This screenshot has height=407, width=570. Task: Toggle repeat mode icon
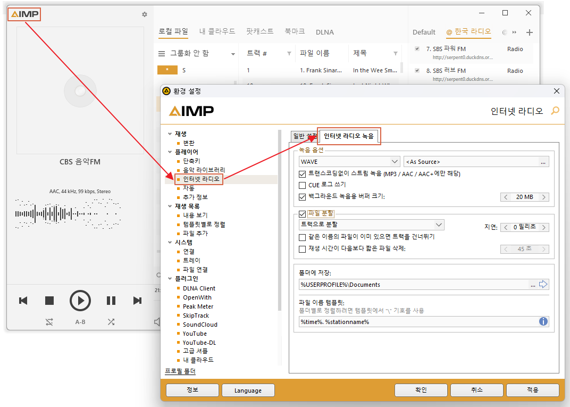(49, 322)
